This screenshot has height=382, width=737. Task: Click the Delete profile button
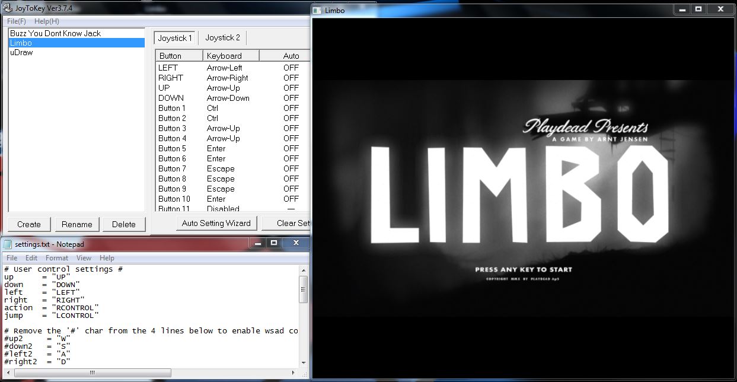(x=124, y=224)
